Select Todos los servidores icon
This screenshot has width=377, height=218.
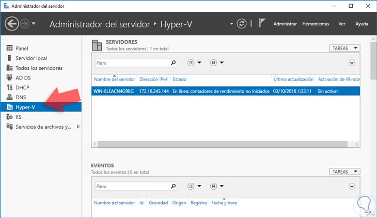[x=10, y=68]
